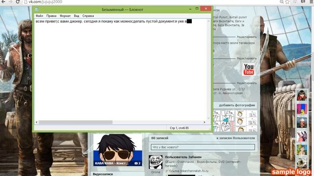The image size is (314, 176).
Task: Reload the vk.com page
Action: tap(18, 2)
